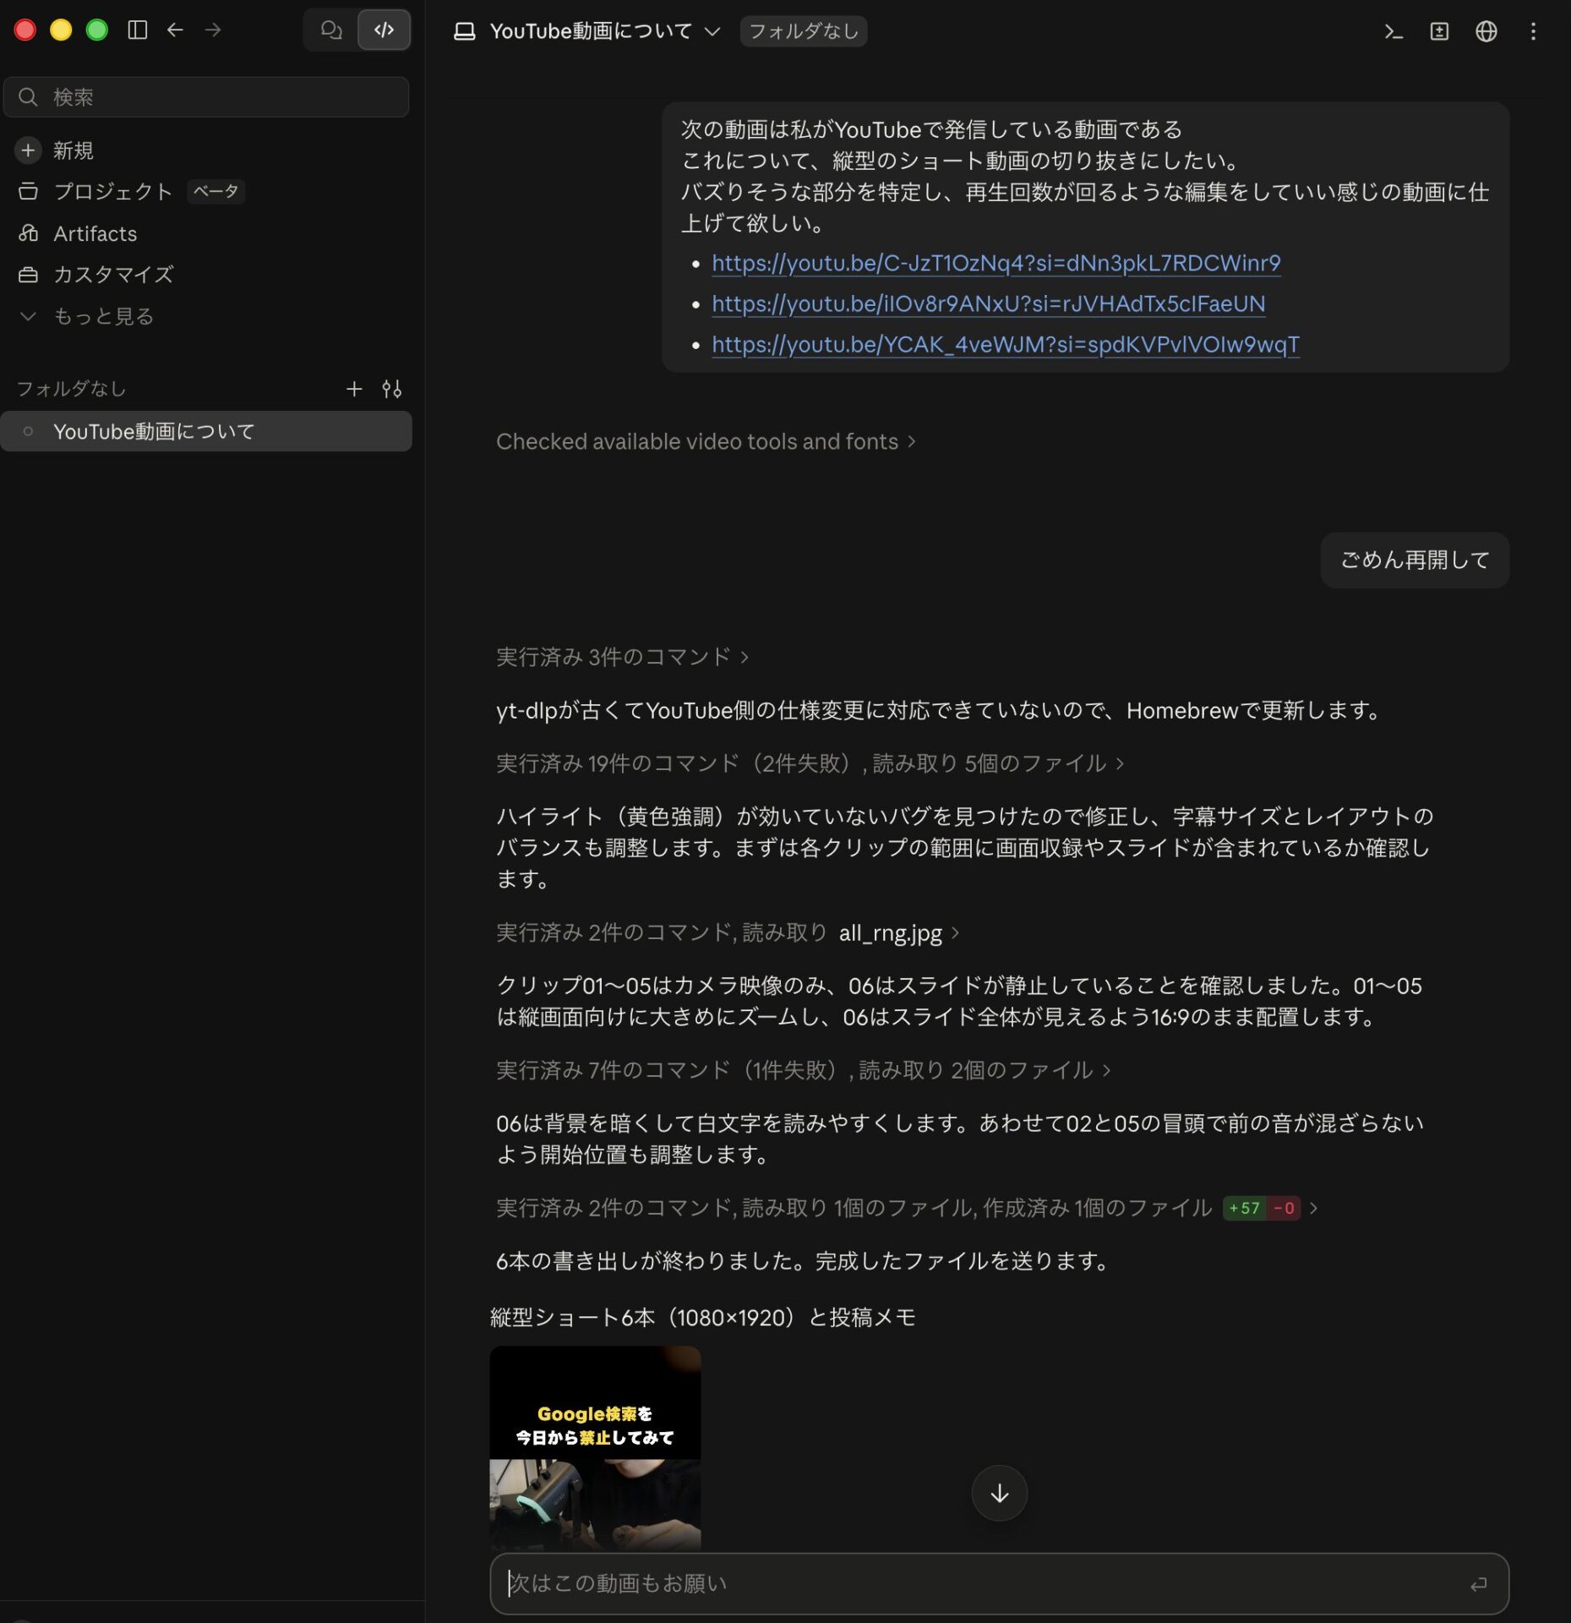
Task: Open the Google検索 video thumbnail
Action: coord(595,1447)
